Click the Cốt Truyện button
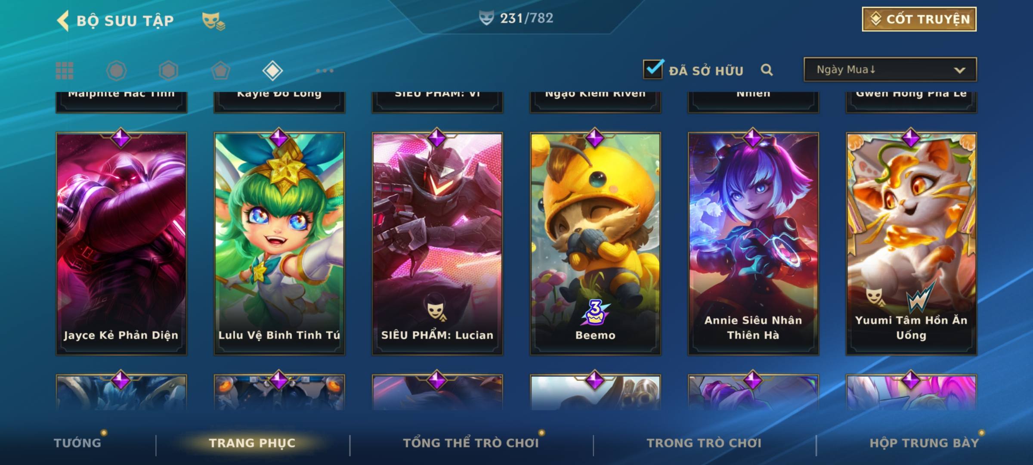The height and width of the screenshot is (465, 1033). point(919,19)
